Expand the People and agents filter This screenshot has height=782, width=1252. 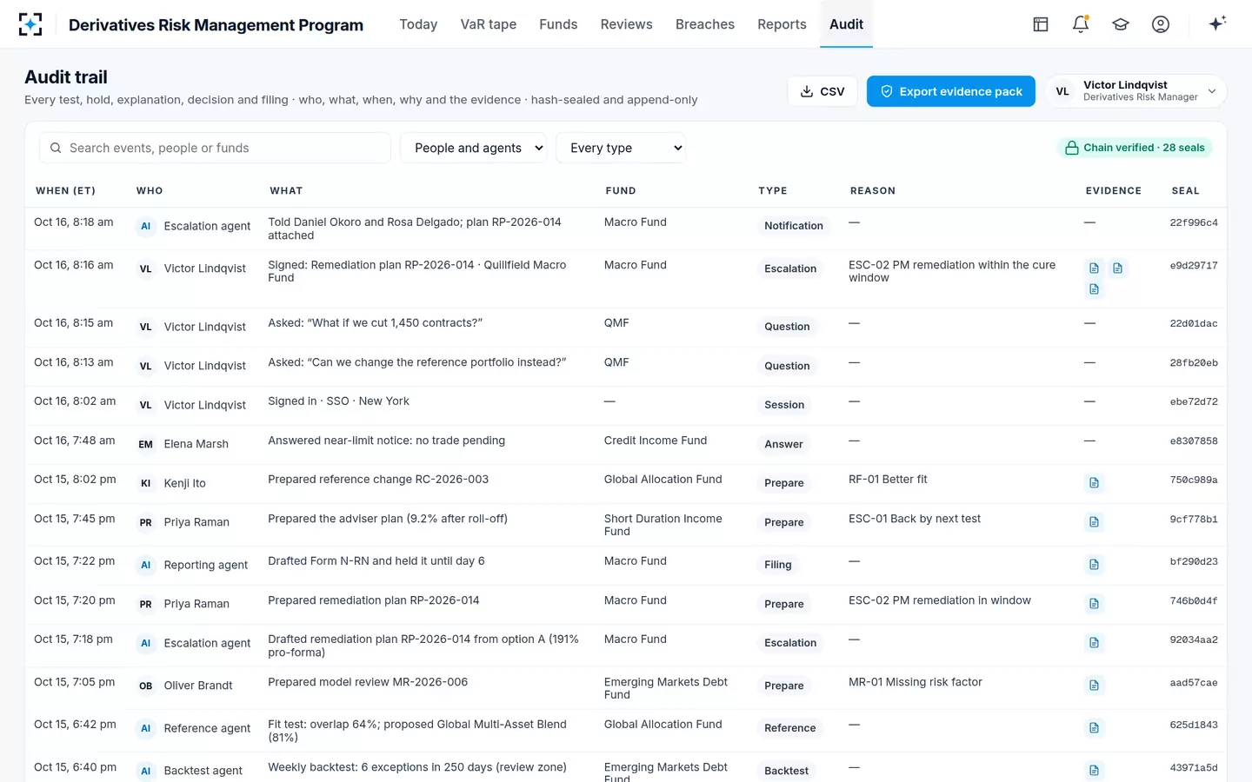[x=474, y=148]
